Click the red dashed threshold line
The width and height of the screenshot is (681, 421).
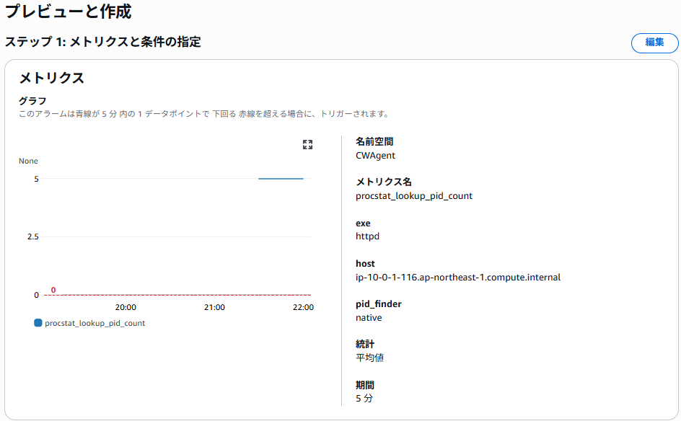[x=177, y=295]
